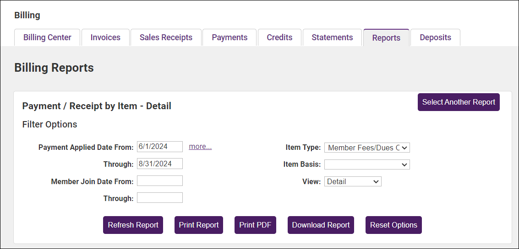Switch to the Invoices tab

point(105,37)
